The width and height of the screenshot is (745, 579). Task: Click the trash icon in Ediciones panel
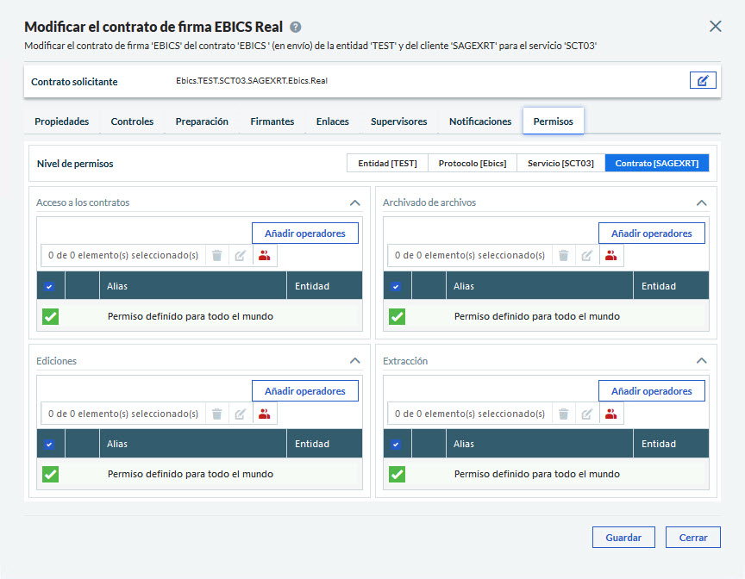coord(216,414)
